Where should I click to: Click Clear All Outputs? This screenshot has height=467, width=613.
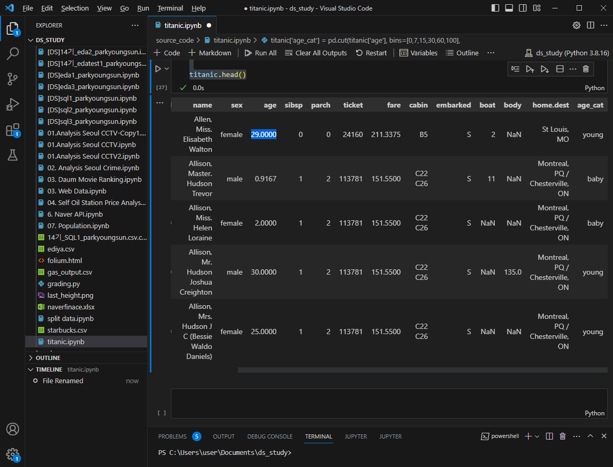[316, 53]
